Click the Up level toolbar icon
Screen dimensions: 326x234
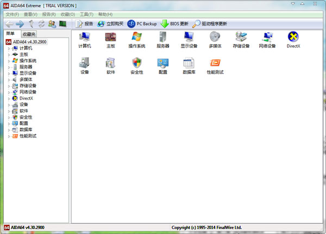pos(31,24)
